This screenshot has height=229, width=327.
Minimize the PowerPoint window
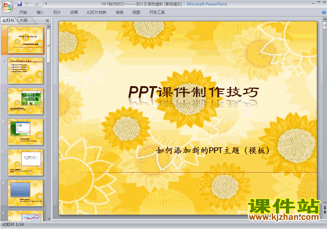[x=313, y=3]
